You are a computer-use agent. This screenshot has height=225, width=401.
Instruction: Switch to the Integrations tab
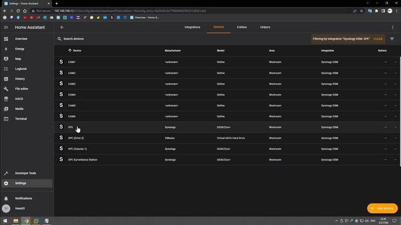192,27
